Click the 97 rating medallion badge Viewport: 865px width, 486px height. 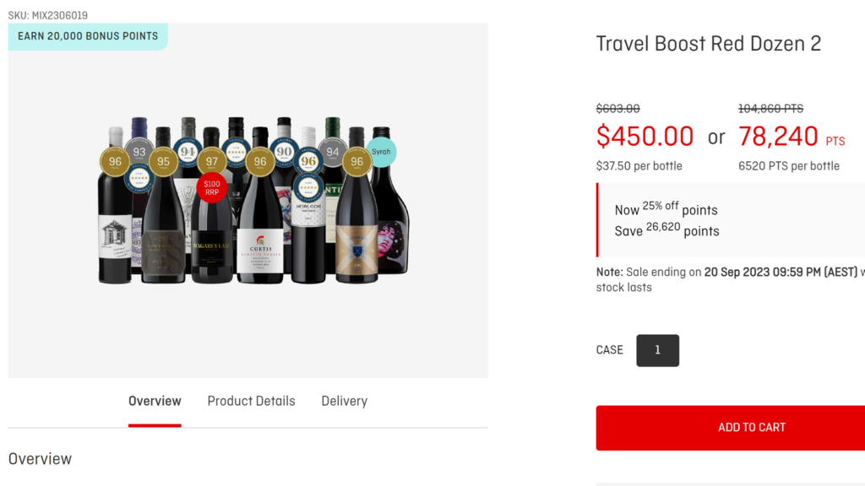point(211,162)
